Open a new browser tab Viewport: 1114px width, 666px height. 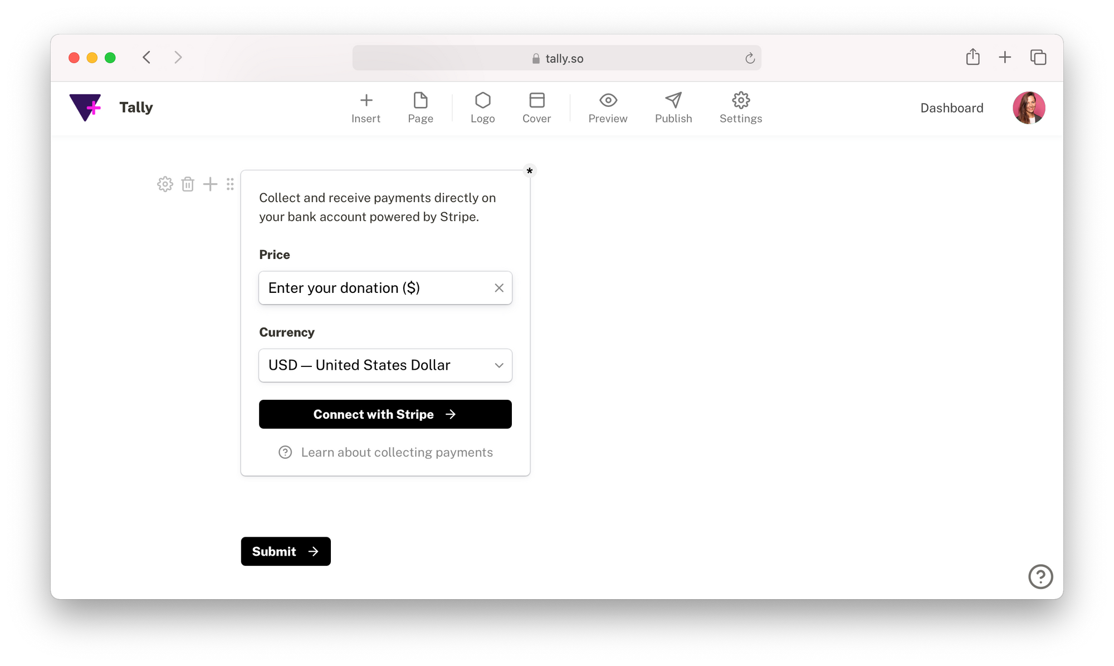[1005, 57]
